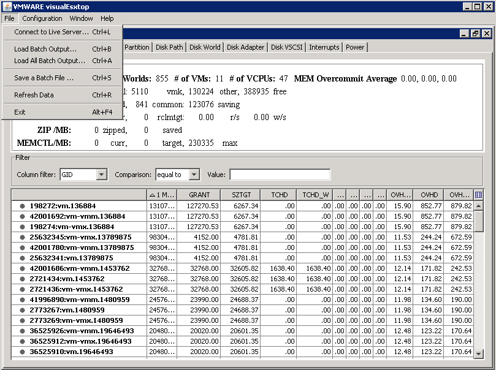Switch to the Disk Adapter tab

click(245, 47)
